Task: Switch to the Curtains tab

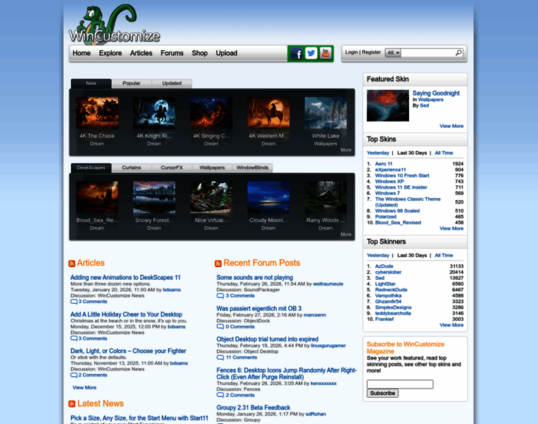Action: (132, 167)
